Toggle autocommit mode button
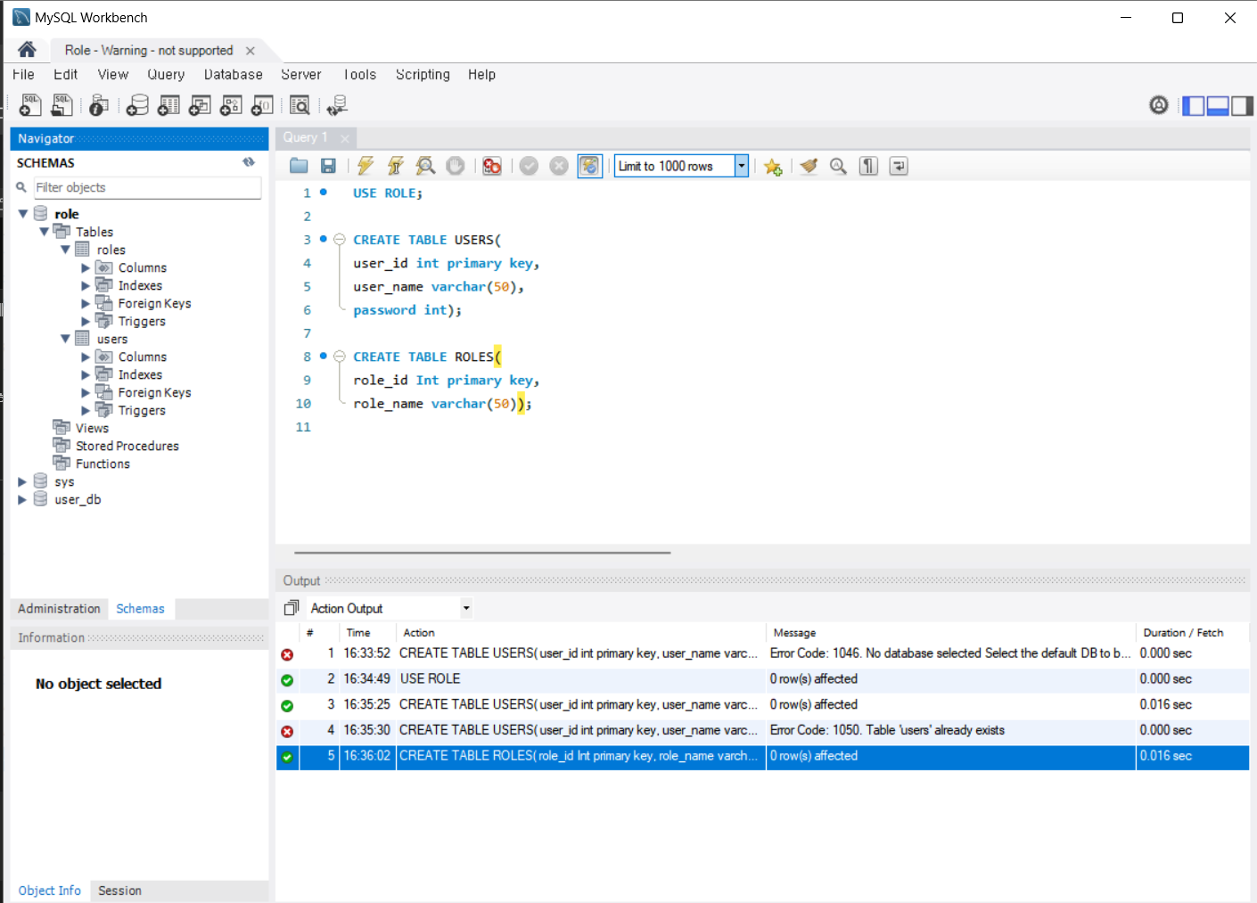This screenshot has width=1257, height=903. click(x=589, y=166)
